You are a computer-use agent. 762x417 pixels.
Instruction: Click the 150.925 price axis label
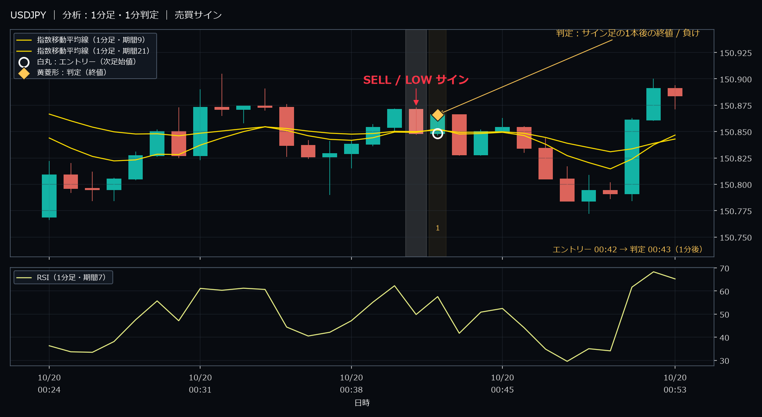pyautogui.click(x=736, y=53)
